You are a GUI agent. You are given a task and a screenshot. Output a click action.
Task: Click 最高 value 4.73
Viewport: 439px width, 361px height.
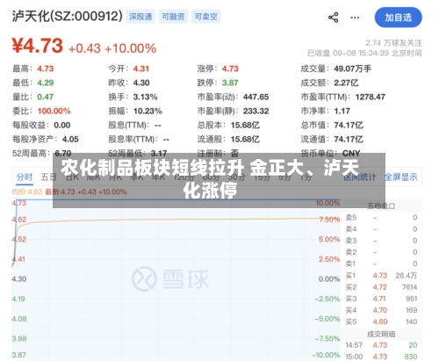pos(46,69)
